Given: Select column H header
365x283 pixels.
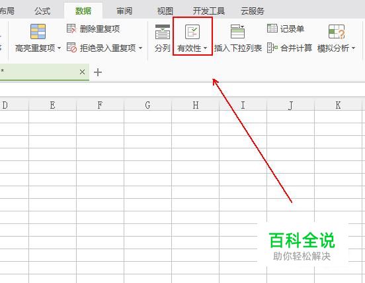Looking at the screenshot, I should (x=195, y=105).
